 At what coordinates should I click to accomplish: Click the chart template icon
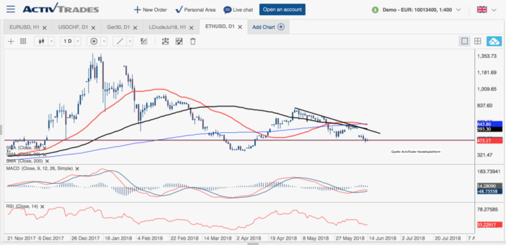pyautogui.click(x=179, y=41)
